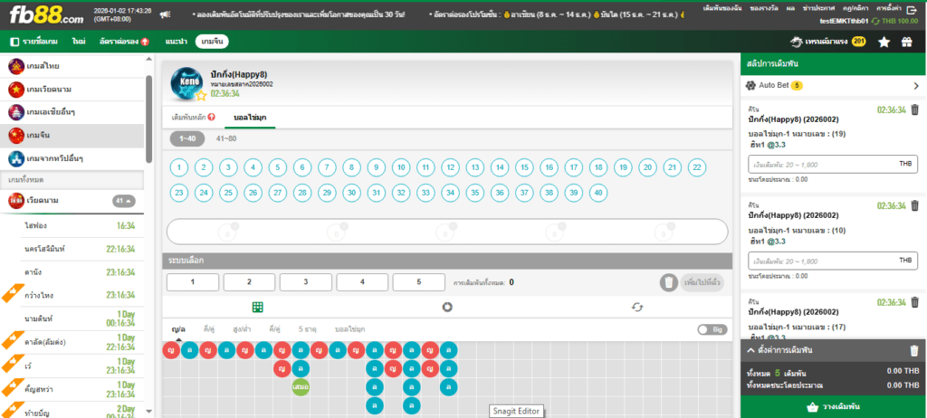Image resolution: width=927 pixels, height=418 pixels.
Task: Click the เพิ่มไปที่ตั๋ว add to slip button
Action: 702,282
